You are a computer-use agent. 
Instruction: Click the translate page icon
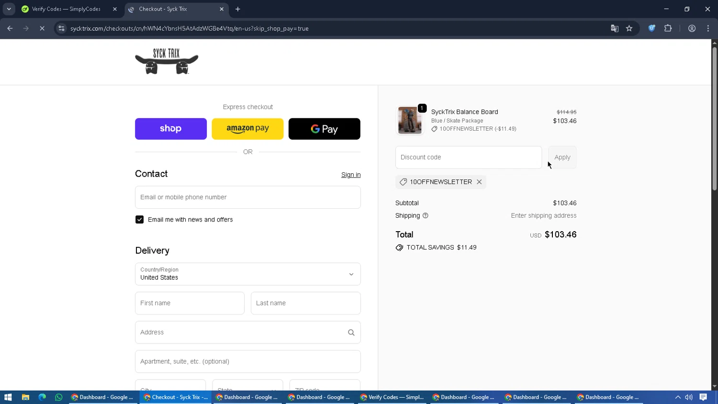(x=615, y=28)
